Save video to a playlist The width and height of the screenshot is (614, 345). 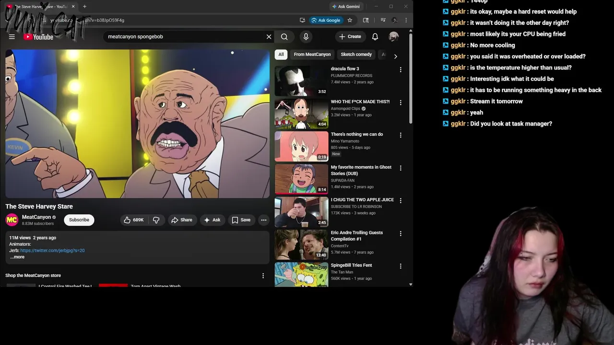(x=241, y=220)
